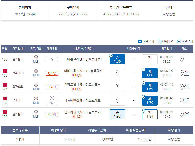Click the 배당률선택 column header

point(134,49)
